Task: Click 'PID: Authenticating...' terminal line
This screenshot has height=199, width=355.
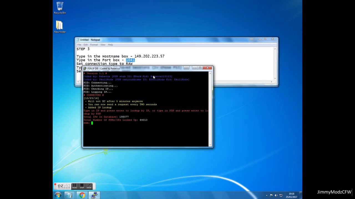Action: click(x=100, y=86)
